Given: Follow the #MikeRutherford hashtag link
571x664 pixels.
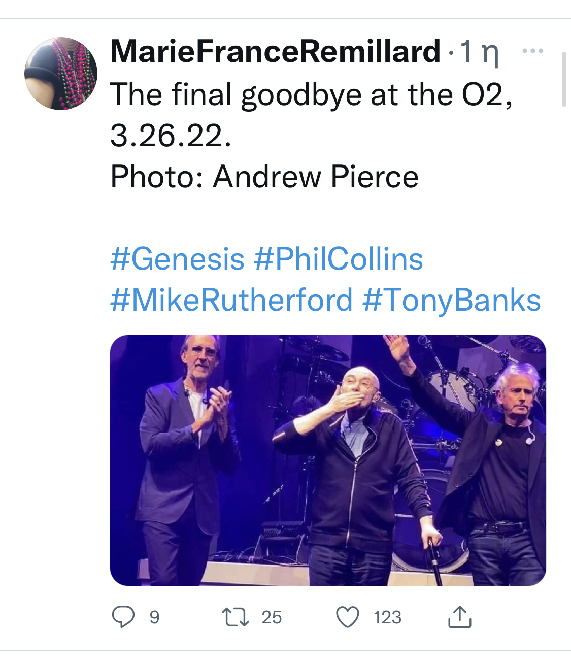Looking at the screenshot, I should tap(231, 300).
